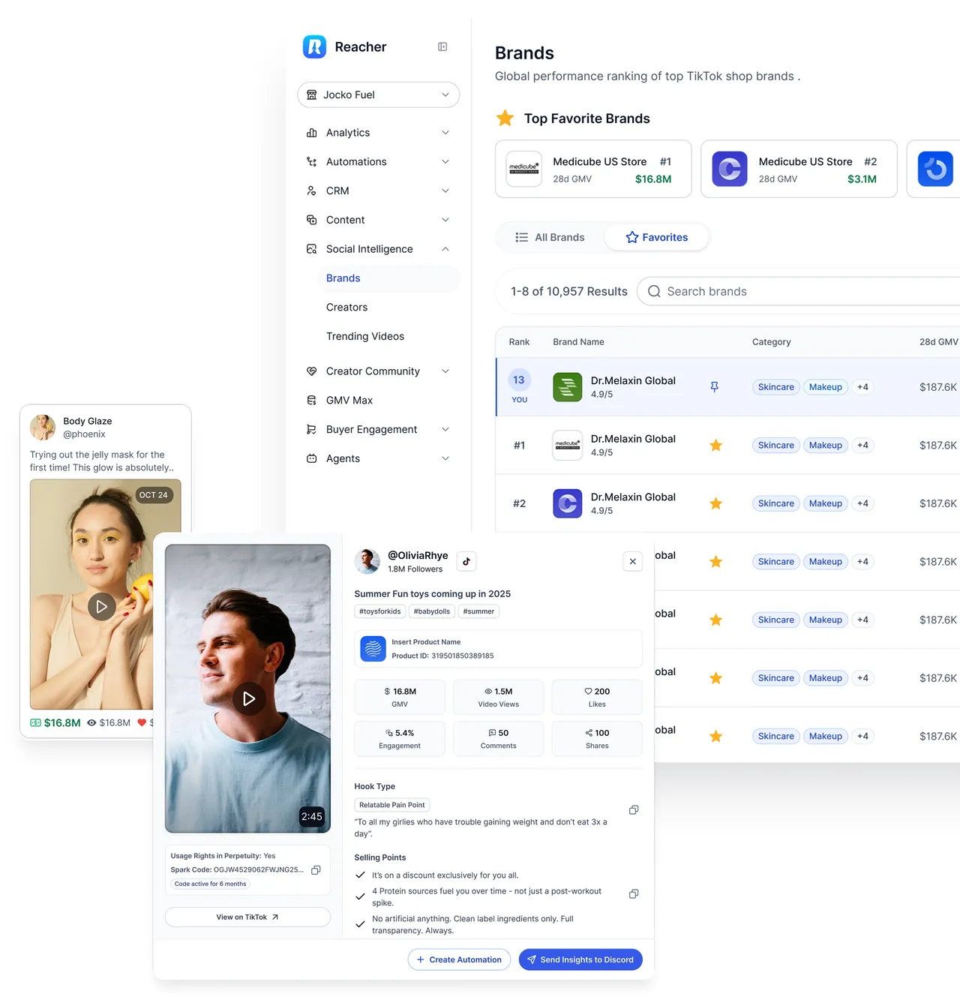960x1000 pixels.
Task: Copy the Spark Code
Action: click(316, 870)
